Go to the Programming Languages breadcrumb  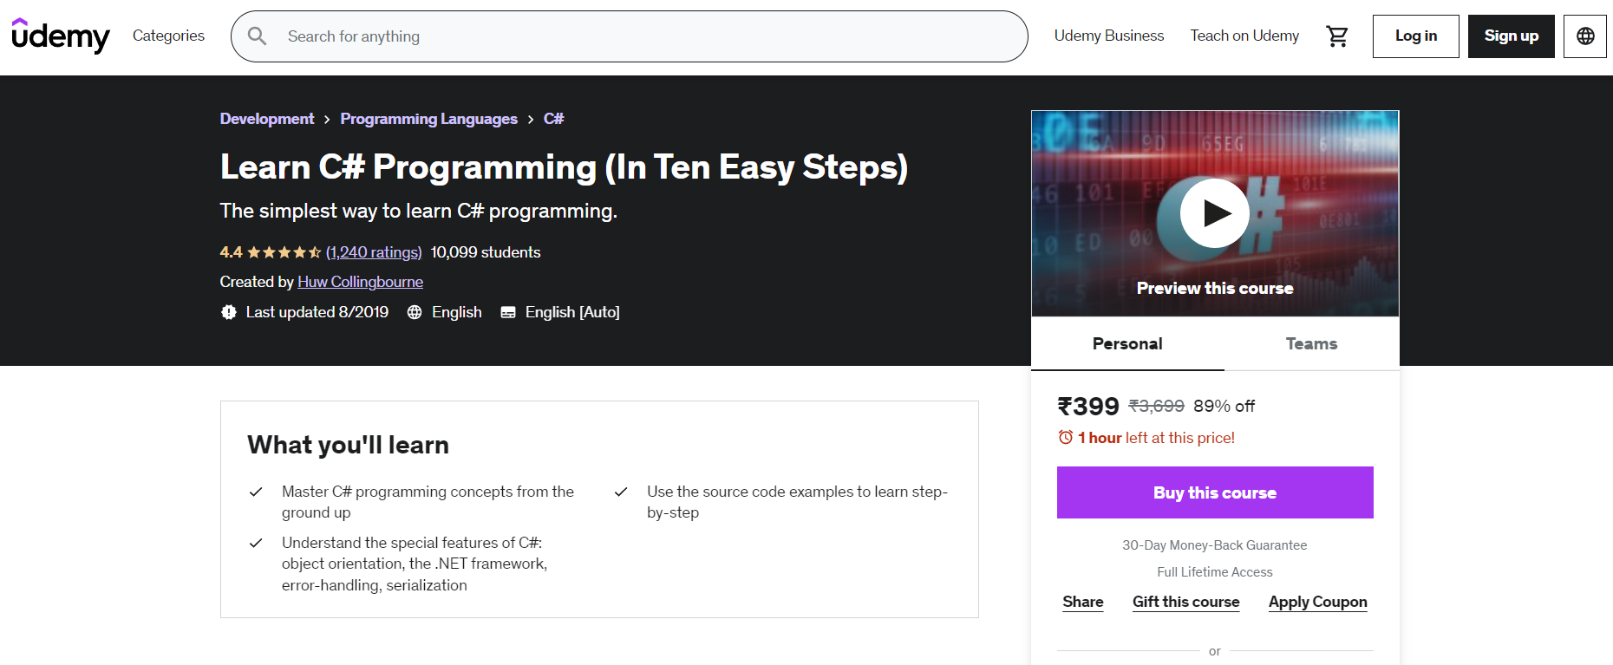428,119
